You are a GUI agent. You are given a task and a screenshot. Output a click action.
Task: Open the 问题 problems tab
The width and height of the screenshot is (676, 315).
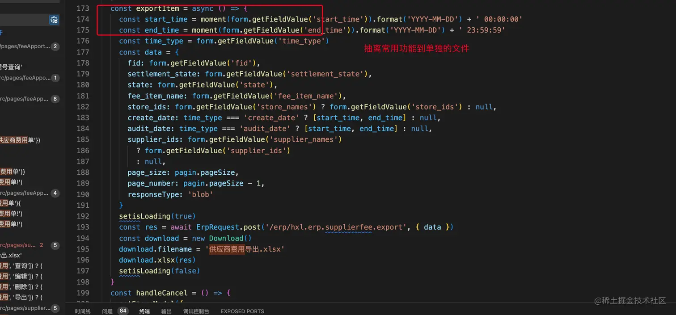click(x=107, y=311)
